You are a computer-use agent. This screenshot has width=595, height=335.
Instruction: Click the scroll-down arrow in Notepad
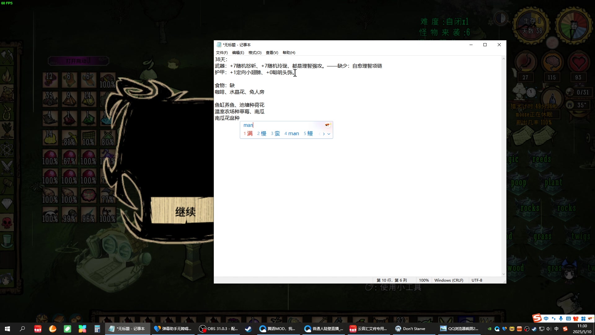504,274
